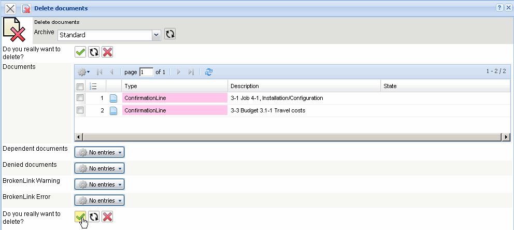514x230 pixels.
Task: Check the box for row 1 ConfirmationLine
Action: (x=80, y=98)
